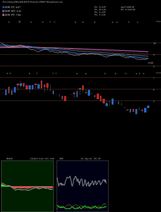Click the chart title mentioning MunafaSutra.com
Image resolution: width=161 pixels, height=212 pixels.
click(x=33, y=2)
